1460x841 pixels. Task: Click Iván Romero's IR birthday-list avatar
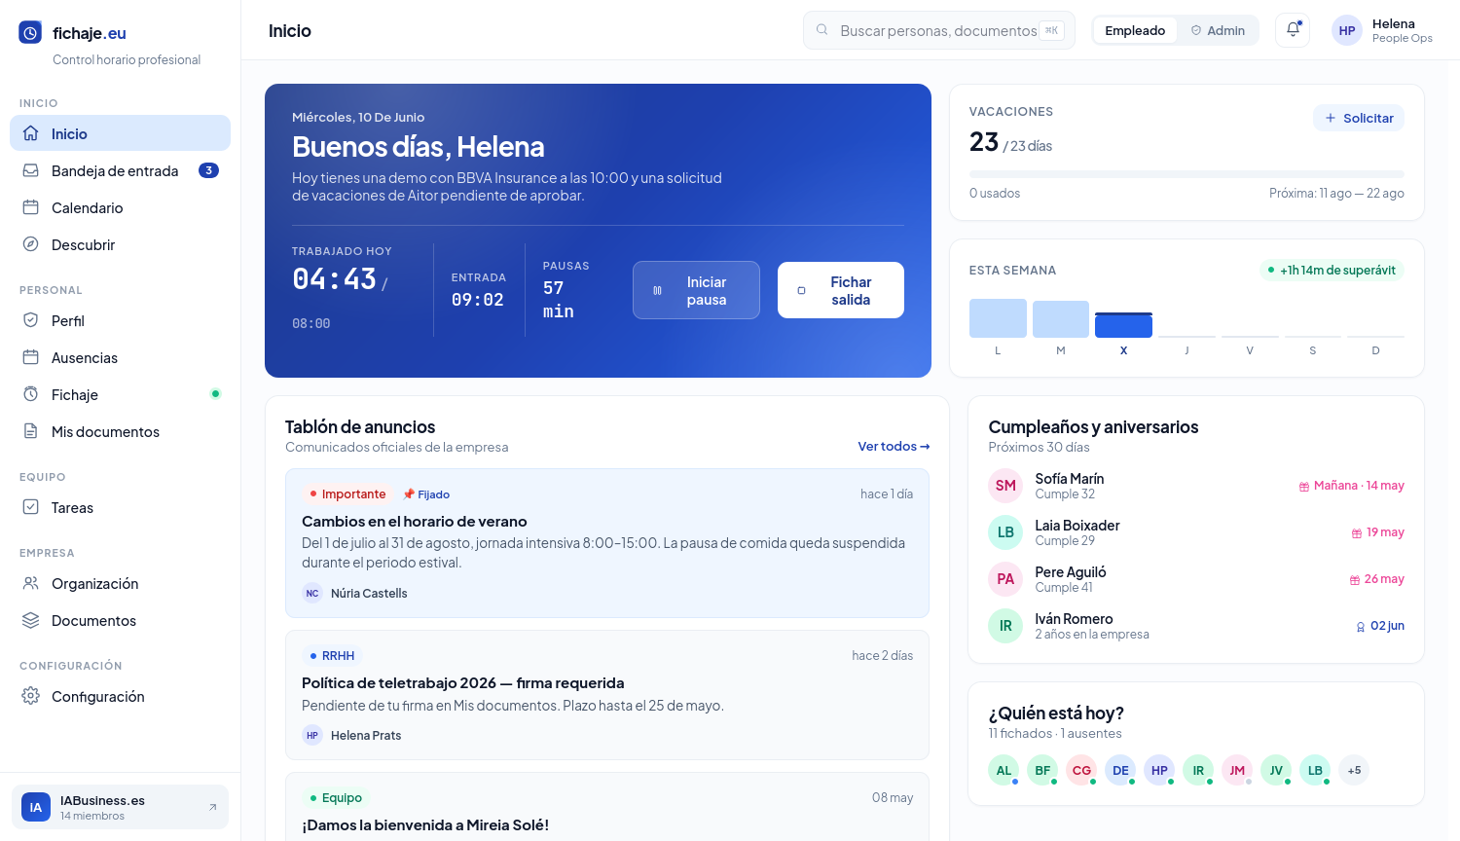(1005, 626)
